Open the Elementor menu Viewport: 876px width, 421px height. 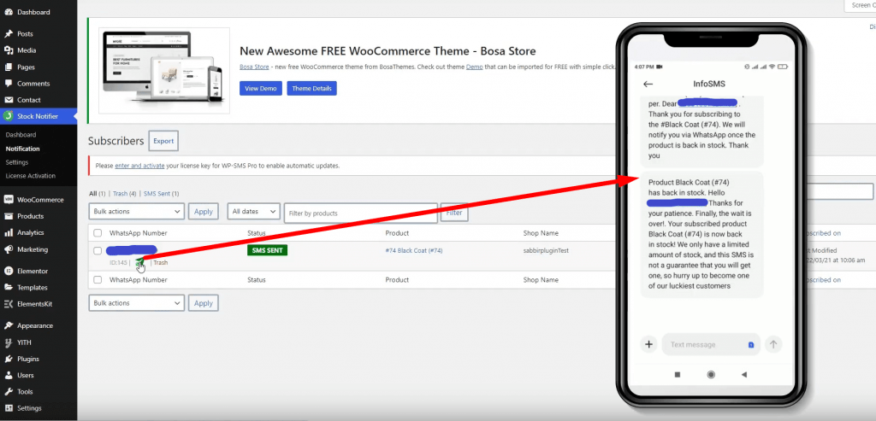pyautogui.click(x=33, y=271)
